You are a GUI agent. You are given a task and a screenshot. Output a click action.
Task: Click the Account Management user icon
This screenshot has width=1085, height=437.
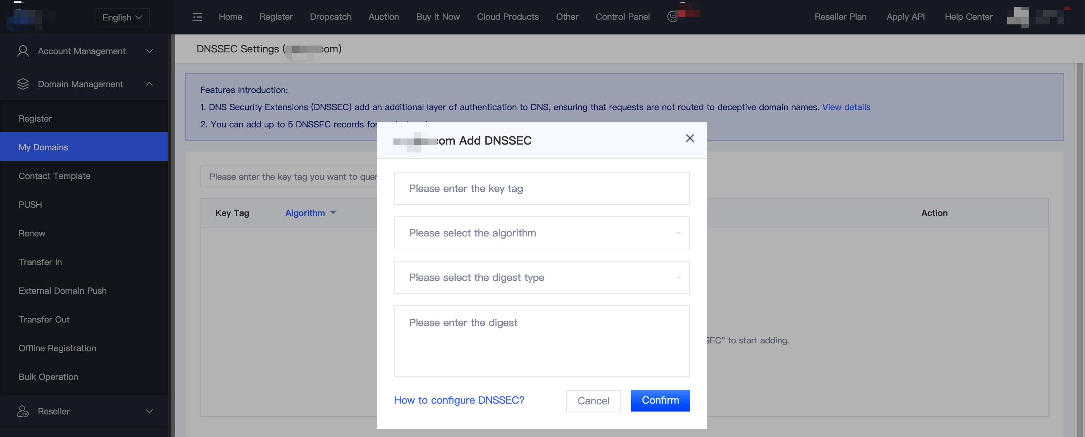click(23, 51)
